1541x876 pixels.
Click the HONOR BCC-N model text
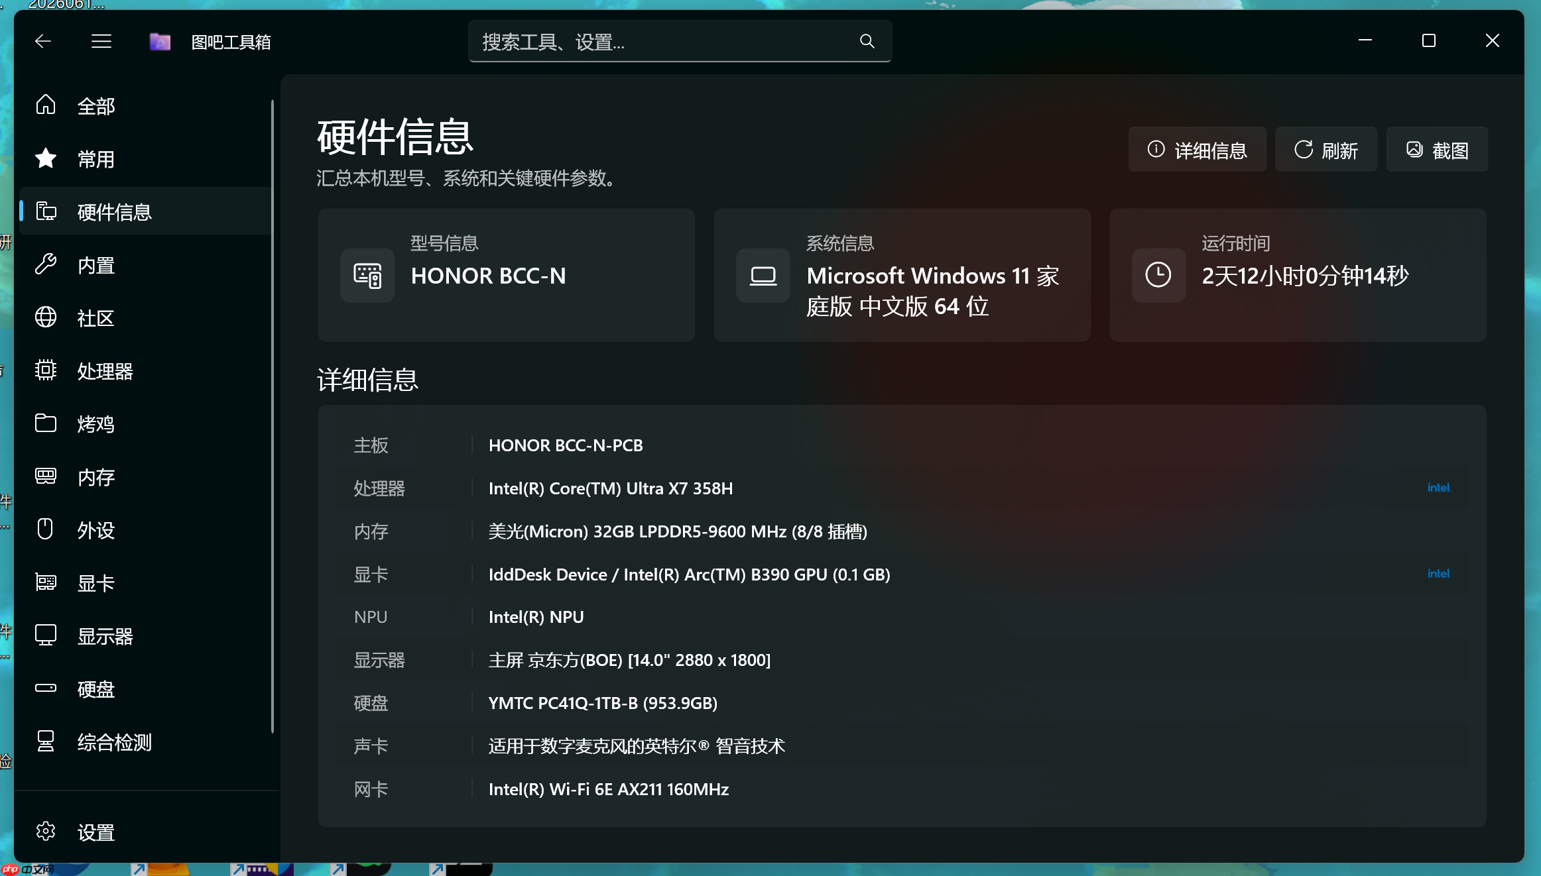489,276
